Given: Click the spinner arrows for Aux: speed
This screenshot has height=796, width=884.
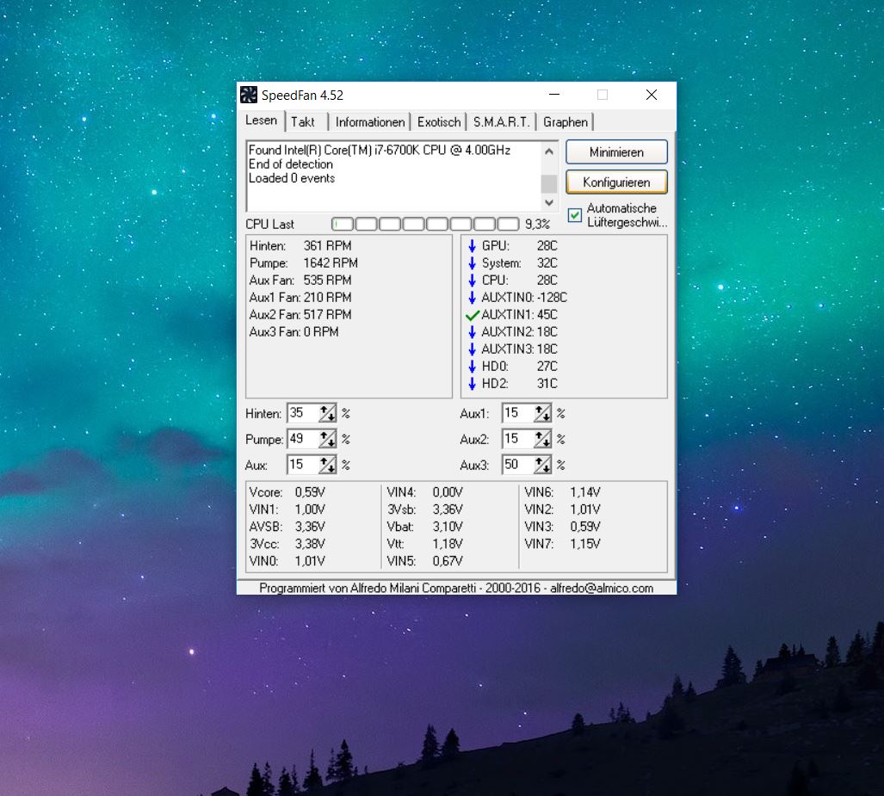Looking at the screenshot, I should click(x=327, y=465).
